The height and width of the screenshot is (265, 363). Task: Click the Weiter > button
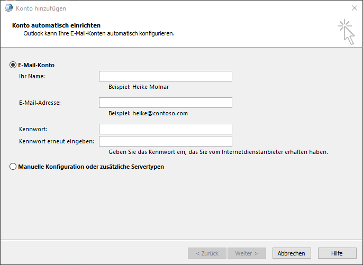pos(247,253)
